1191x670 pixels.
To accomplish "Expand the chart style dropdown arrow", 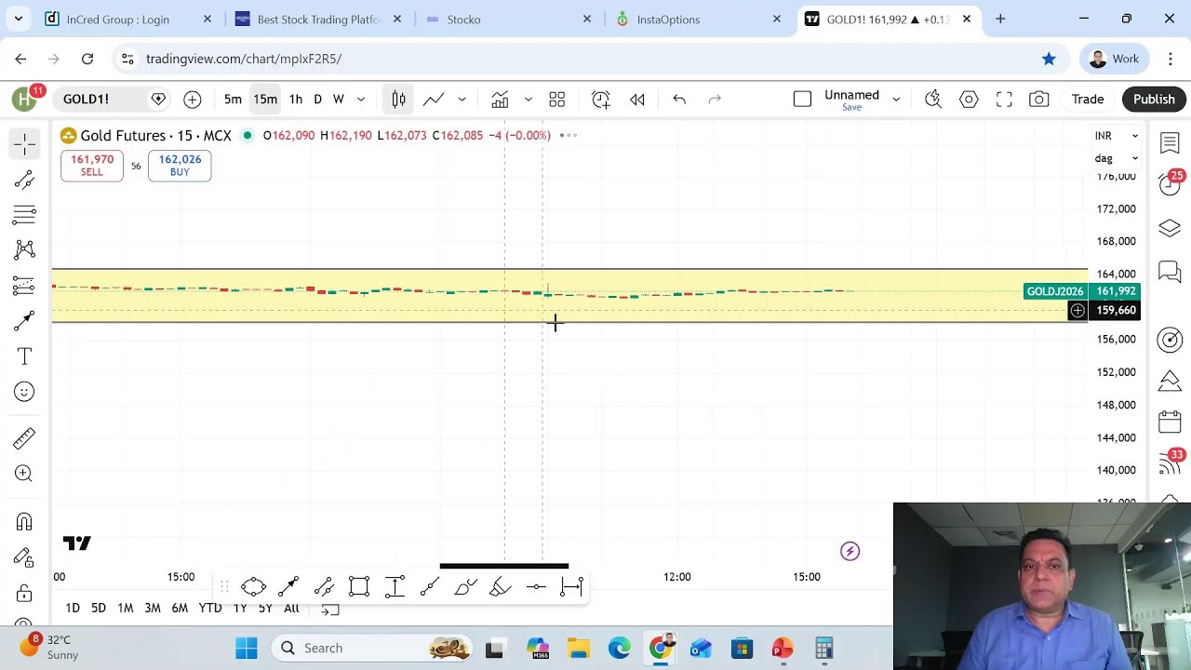I will coord(462,100).
